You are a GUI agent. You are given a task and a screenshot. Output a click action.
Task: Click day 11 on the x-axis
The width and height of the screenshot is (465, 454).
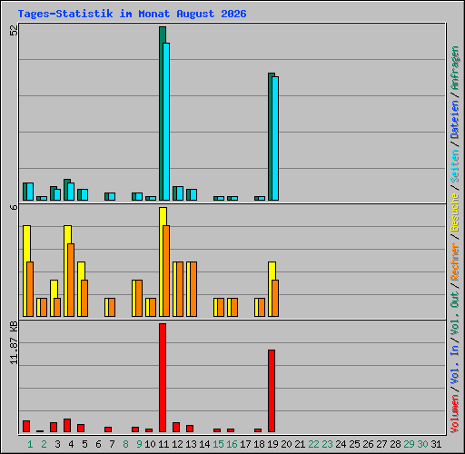(163, 444)
